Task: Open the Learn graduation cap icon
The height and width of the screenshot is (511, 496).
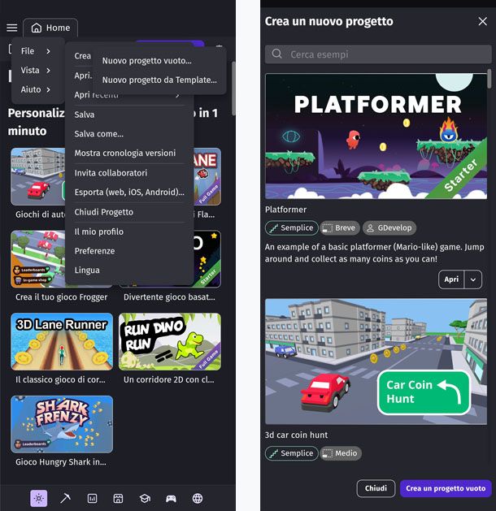Action: 145,498
